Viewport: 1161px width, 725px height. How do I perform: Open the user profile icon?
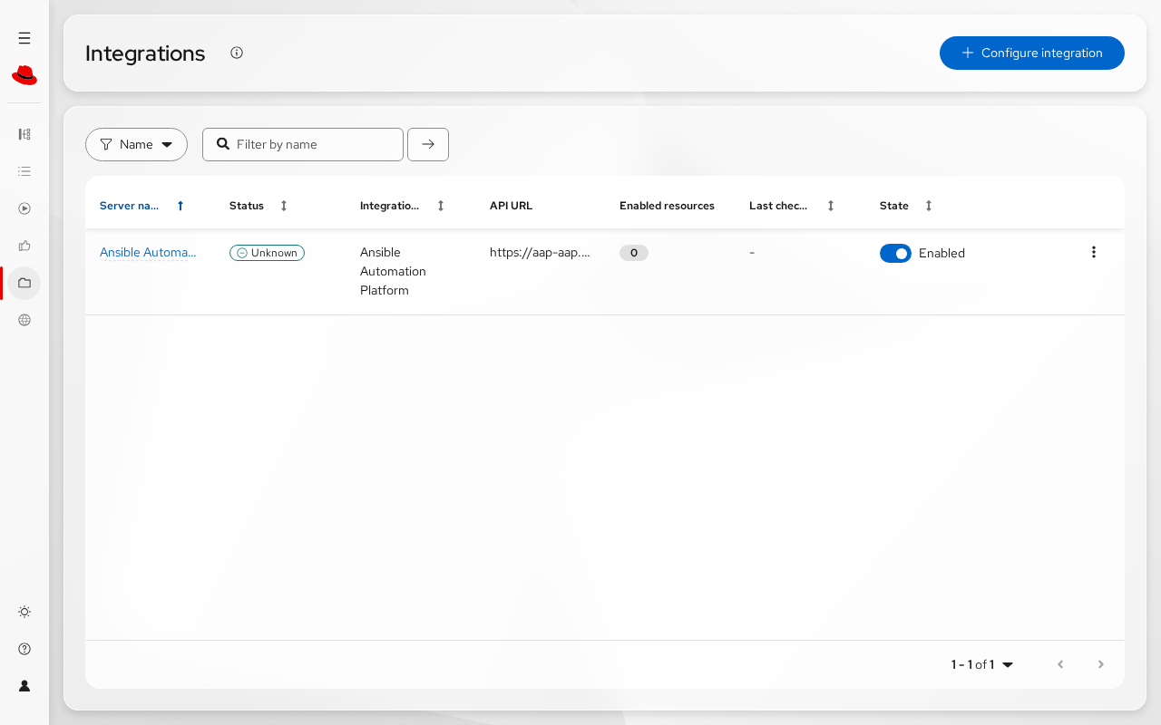(x=24, y=686)
